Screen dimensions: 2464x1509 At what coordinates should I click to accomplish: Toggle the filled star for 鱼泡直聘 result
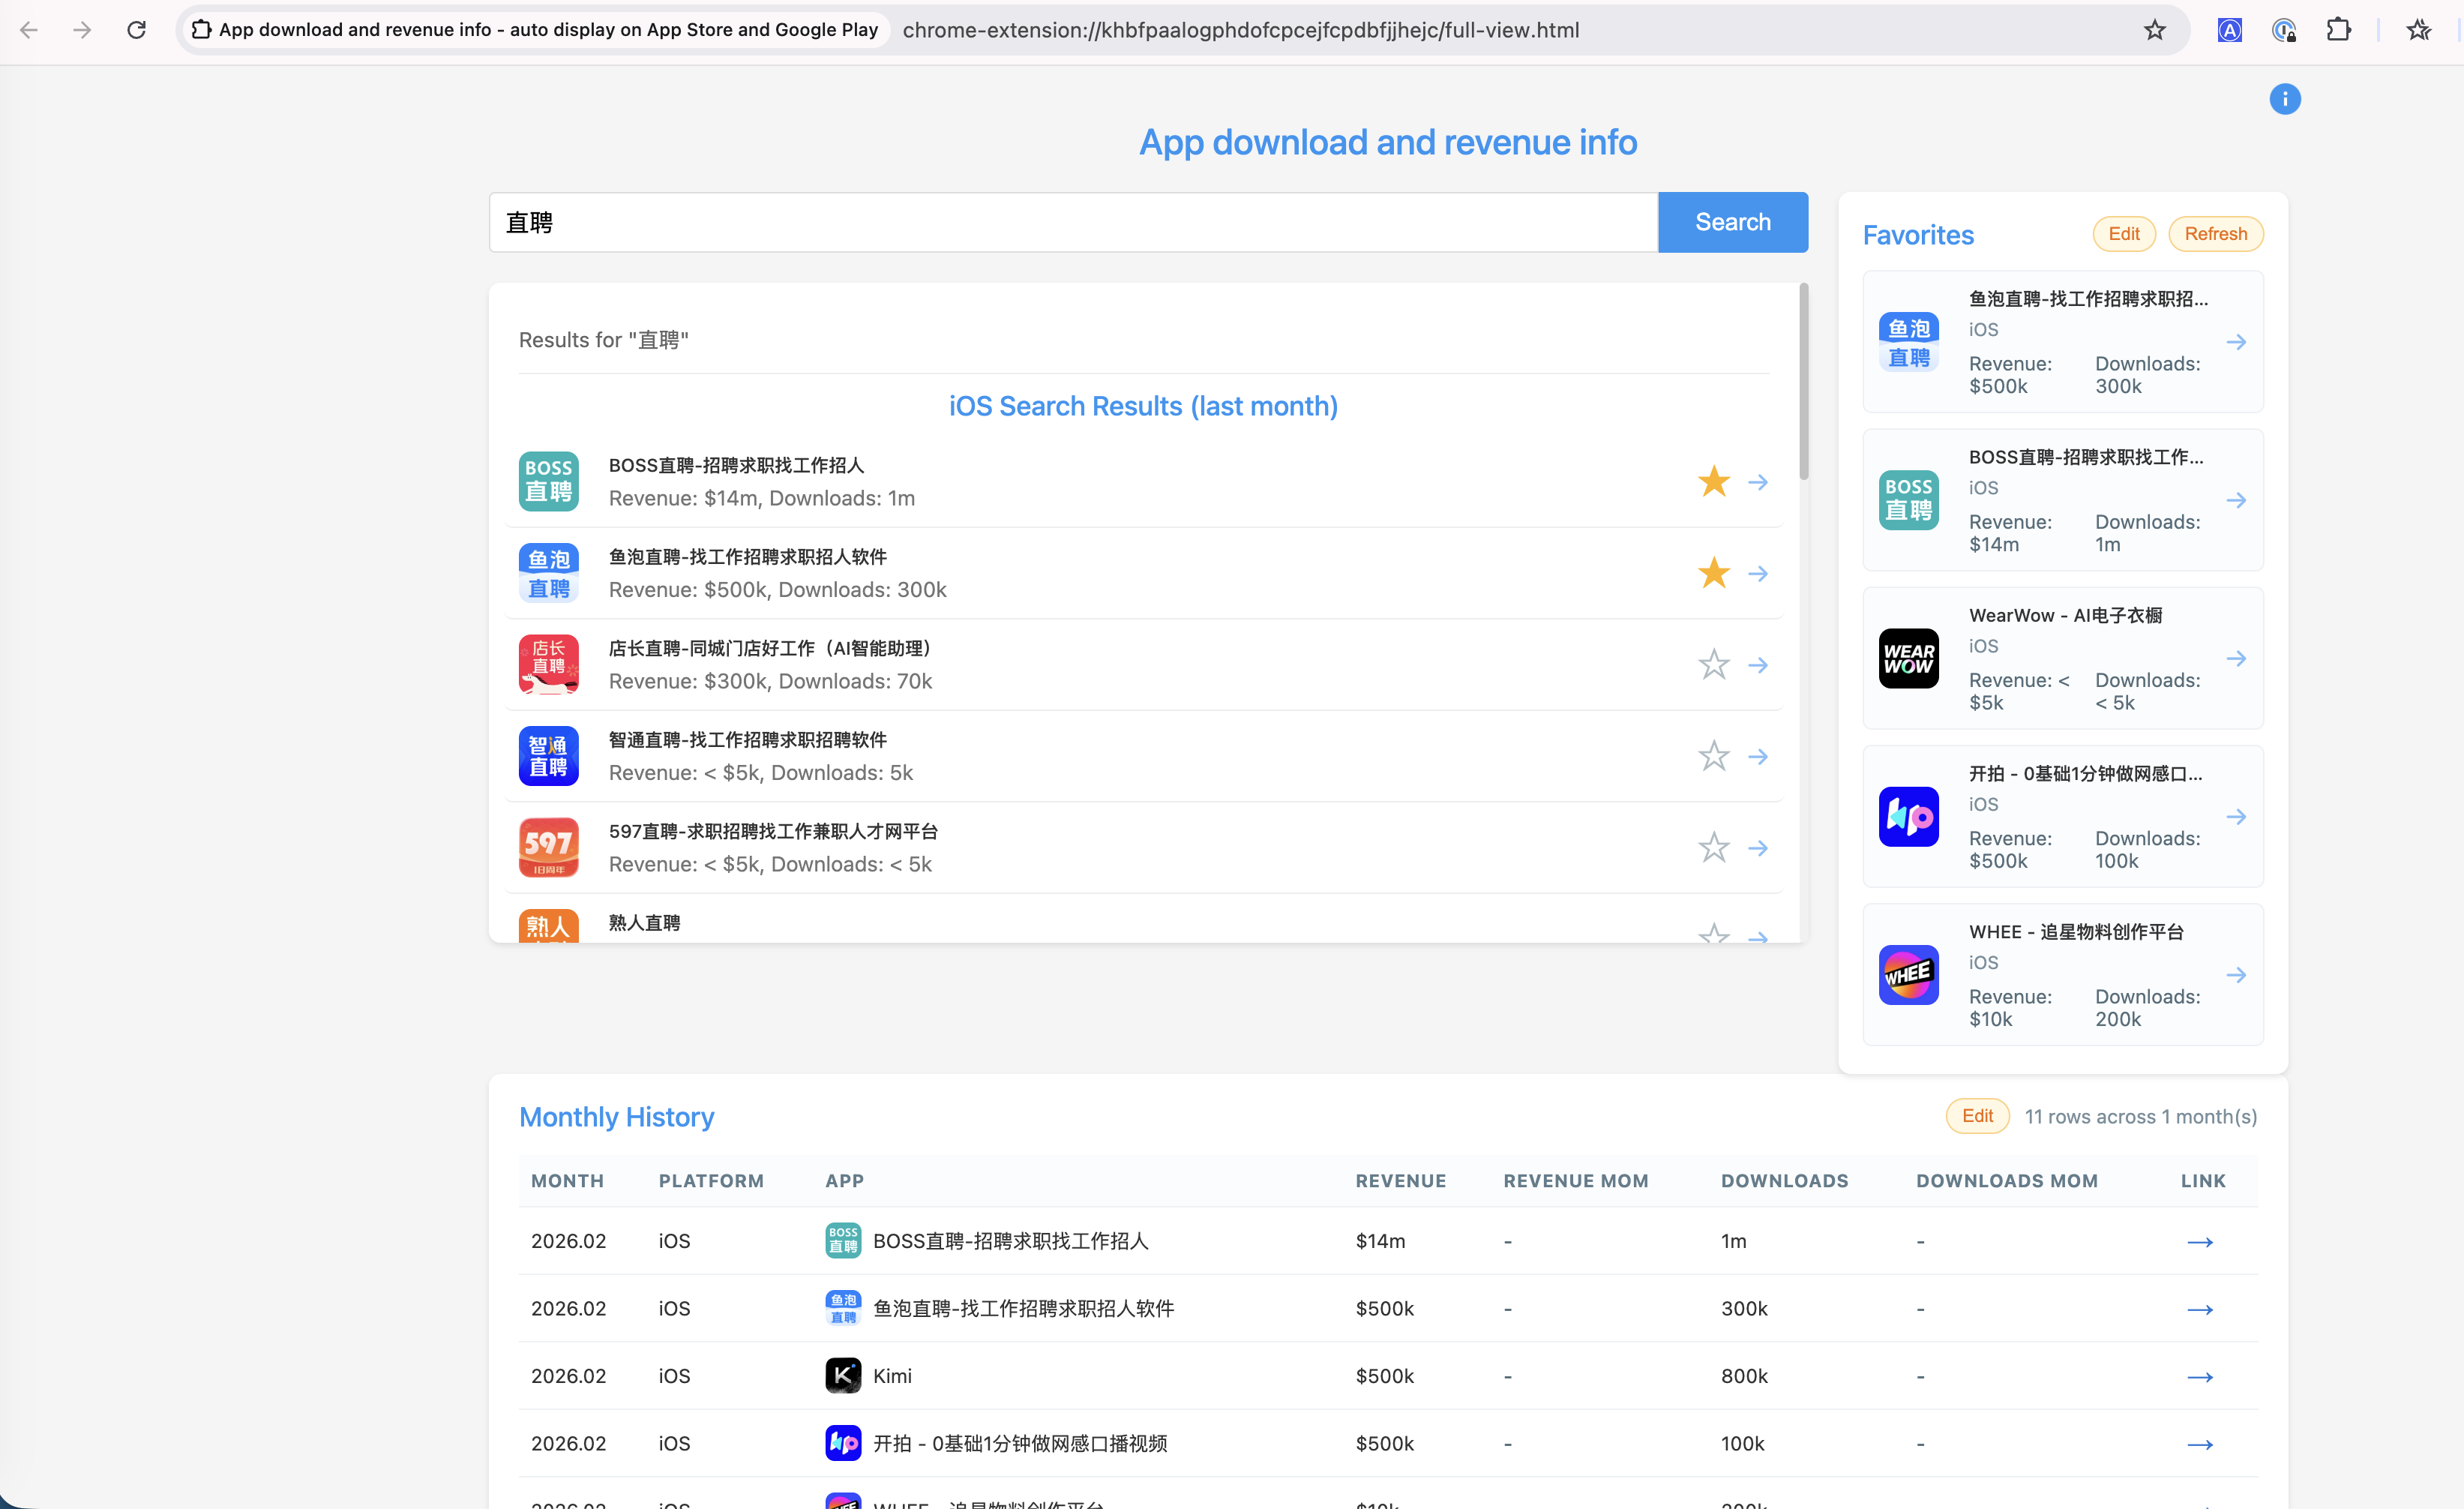[1713, 573]
